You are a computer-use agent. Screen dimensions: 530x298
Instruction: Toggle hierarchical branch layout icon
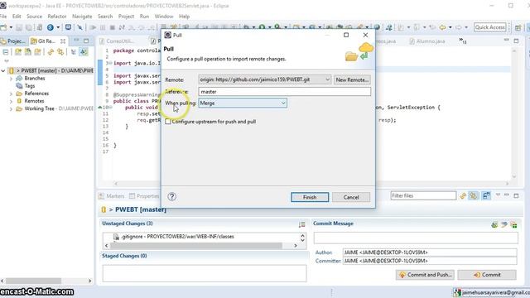click(74, 52)
